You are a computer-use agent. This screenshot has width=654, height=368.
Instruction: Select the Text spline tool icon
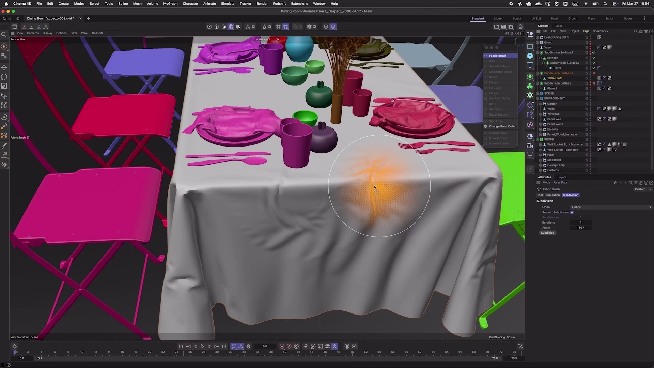pyautogui.click(x=530, y=65)
